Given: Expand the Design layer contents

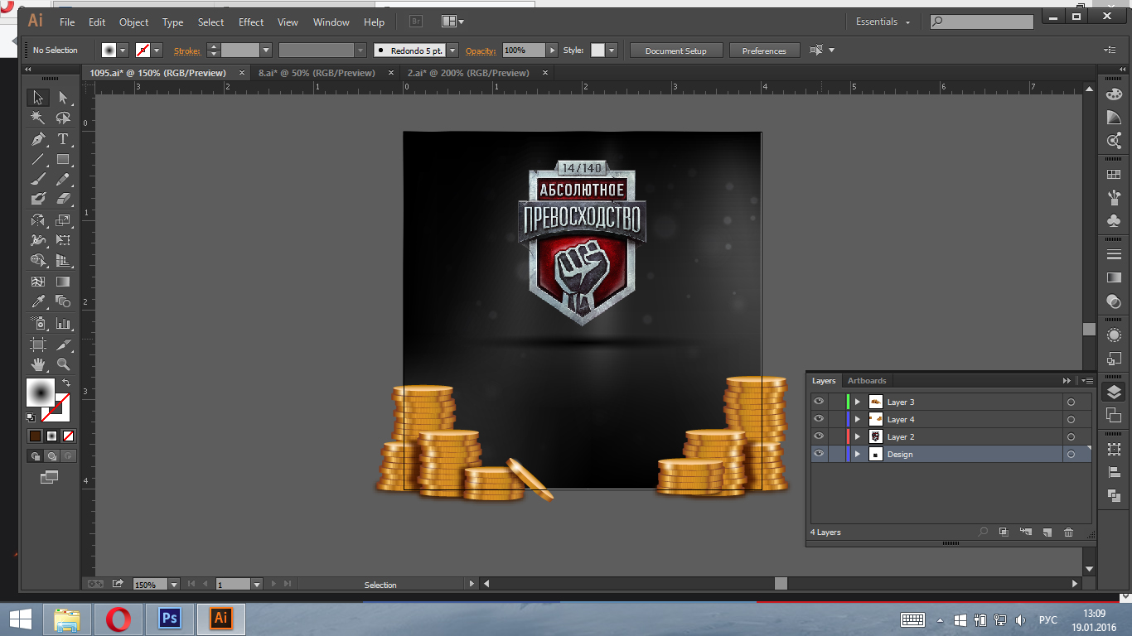Looking at the screenshot, I should pyautogui.click(x=858, y=454).
